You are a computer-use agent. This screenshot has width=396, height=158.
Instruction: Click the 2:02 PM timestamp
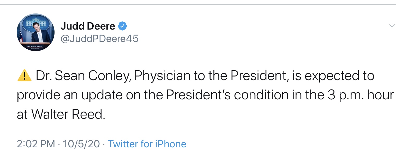tap(36, 144)
